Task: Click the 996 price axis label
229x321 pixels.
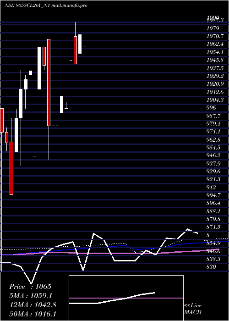Action: [211, 108]
